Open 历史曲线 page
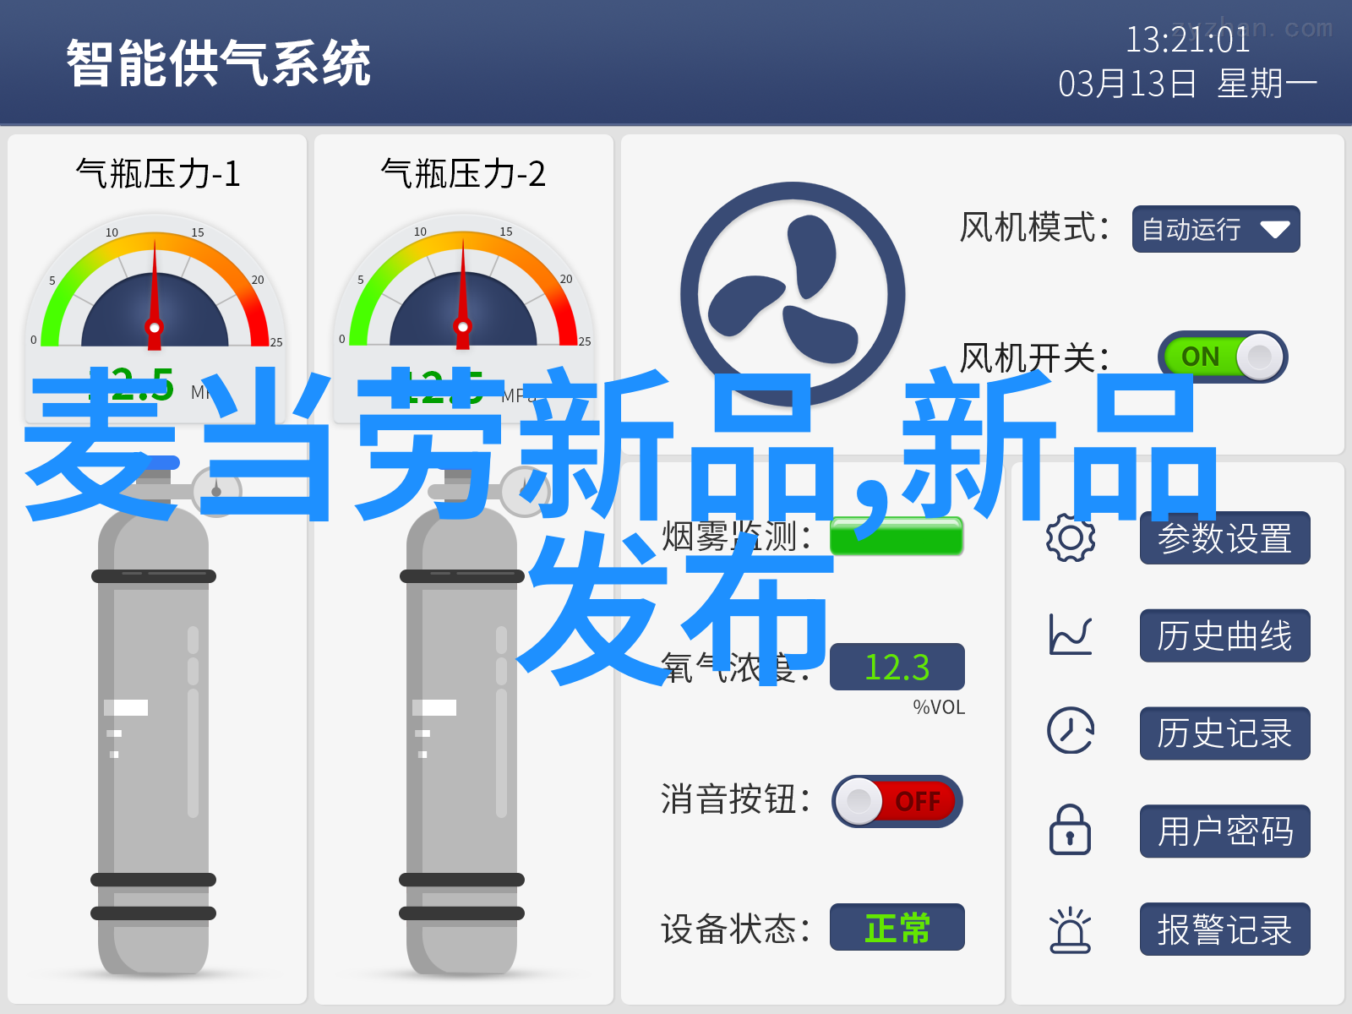This screenshot has height=1014, width=1352. (x=1224, y=635)
